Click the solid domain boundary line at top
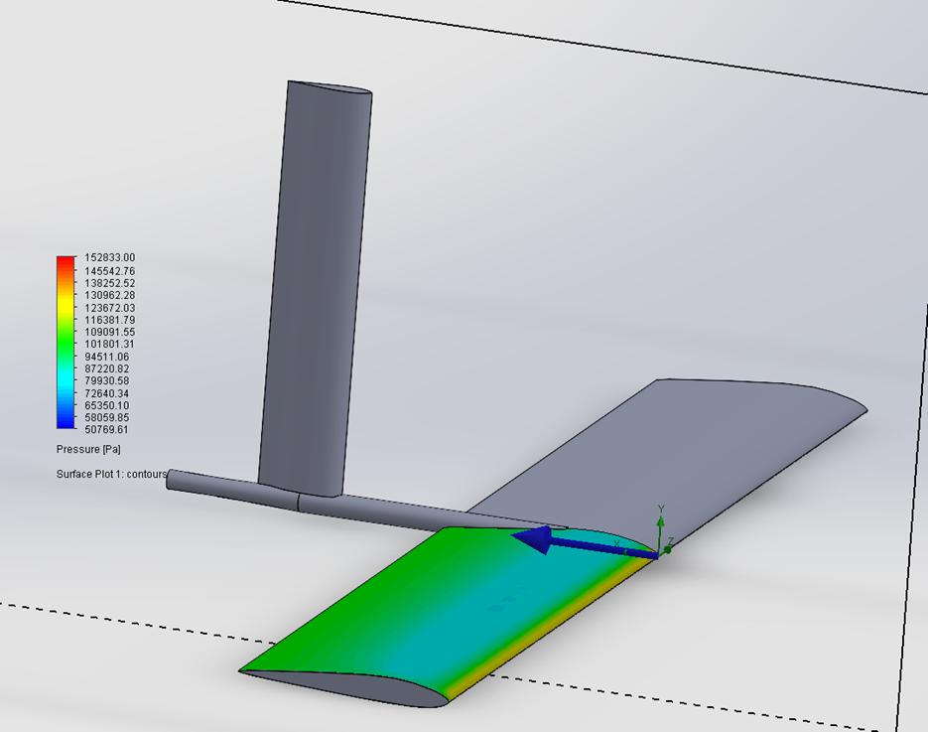The width and height of the screenshot is (928, 732). [596, 47]
